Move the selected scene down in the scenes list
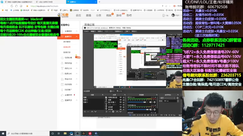Image resolution: width=243 pixels, height=136 pixels. [95, 112]
